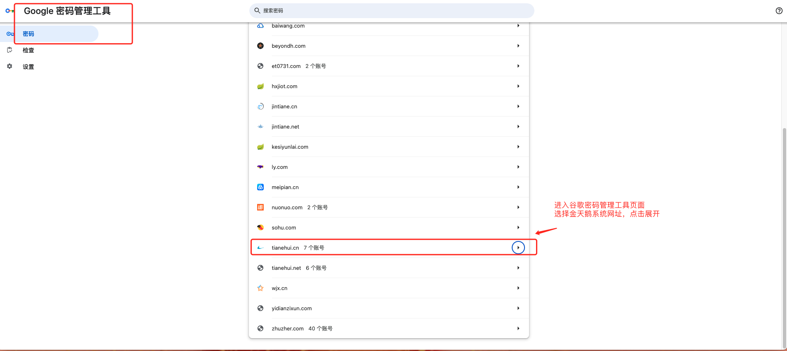
Task: Click the zhuzher.com 40 个账号 label
Action: 321,328
